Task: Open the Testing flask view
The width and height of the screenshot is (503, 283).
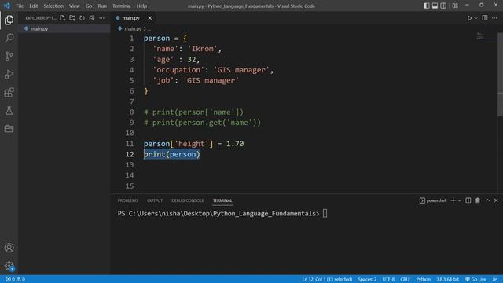Action: click(x=9, y=111)
